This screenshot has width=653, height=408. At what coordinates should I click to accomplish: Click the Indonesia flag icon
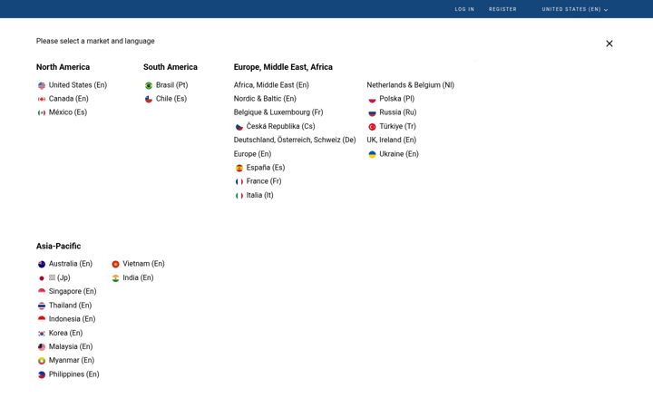(42, 319)
